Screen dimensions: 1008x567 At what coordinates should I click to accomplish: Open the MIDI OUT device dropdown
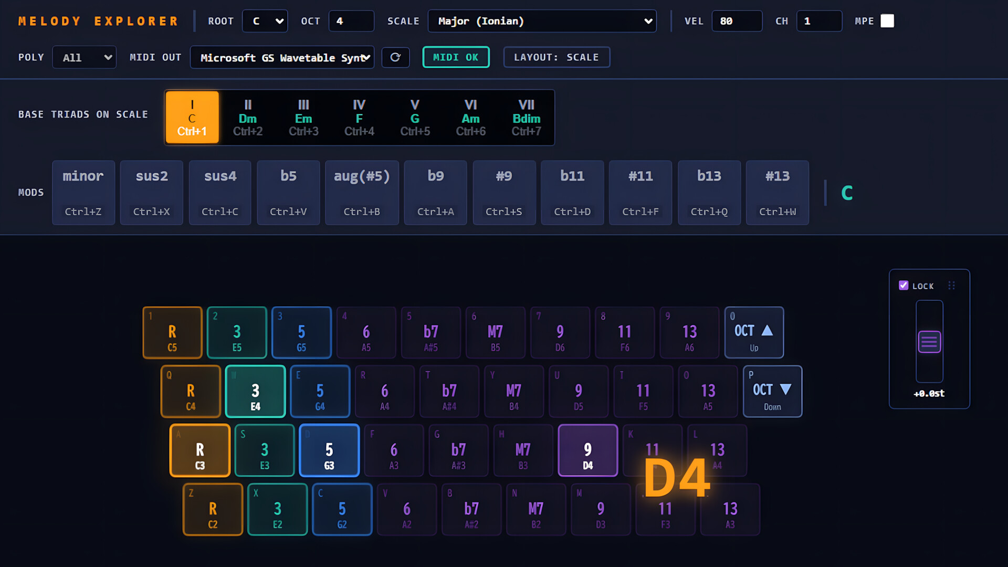pos(282,57)
